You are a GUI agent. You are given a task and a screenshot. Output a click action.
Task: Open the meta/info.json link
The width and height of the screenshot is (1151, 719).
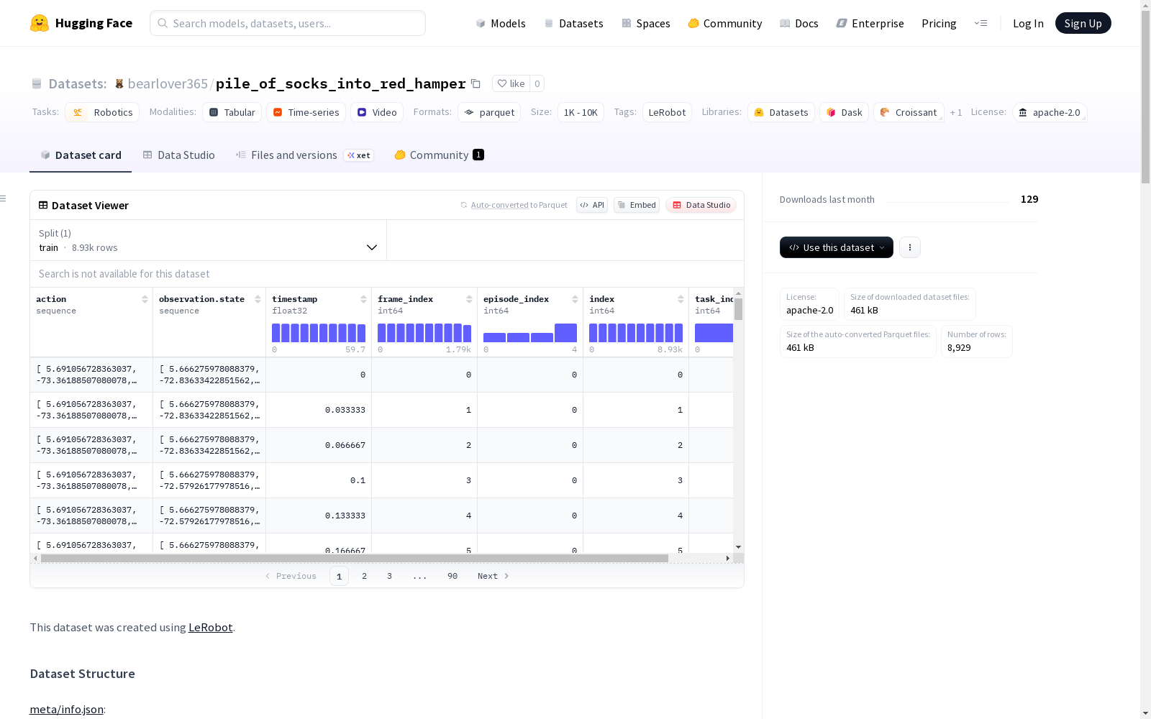(x=66, y=710)
